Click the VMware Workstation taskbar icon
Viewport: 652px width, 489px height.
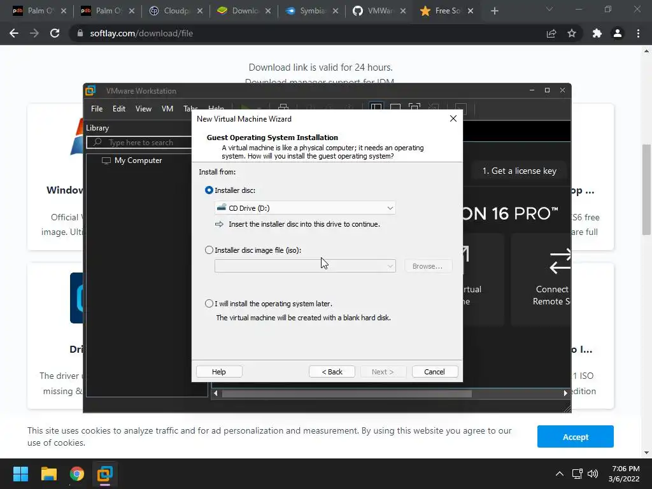(105, 474)
